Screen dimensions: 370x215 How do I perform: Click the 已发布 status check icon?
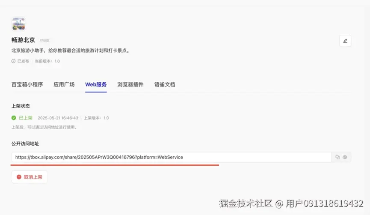pos(13,61)
